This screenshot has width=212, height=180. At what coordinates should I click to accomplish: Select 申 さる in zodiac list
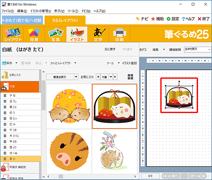pos(21,141)
